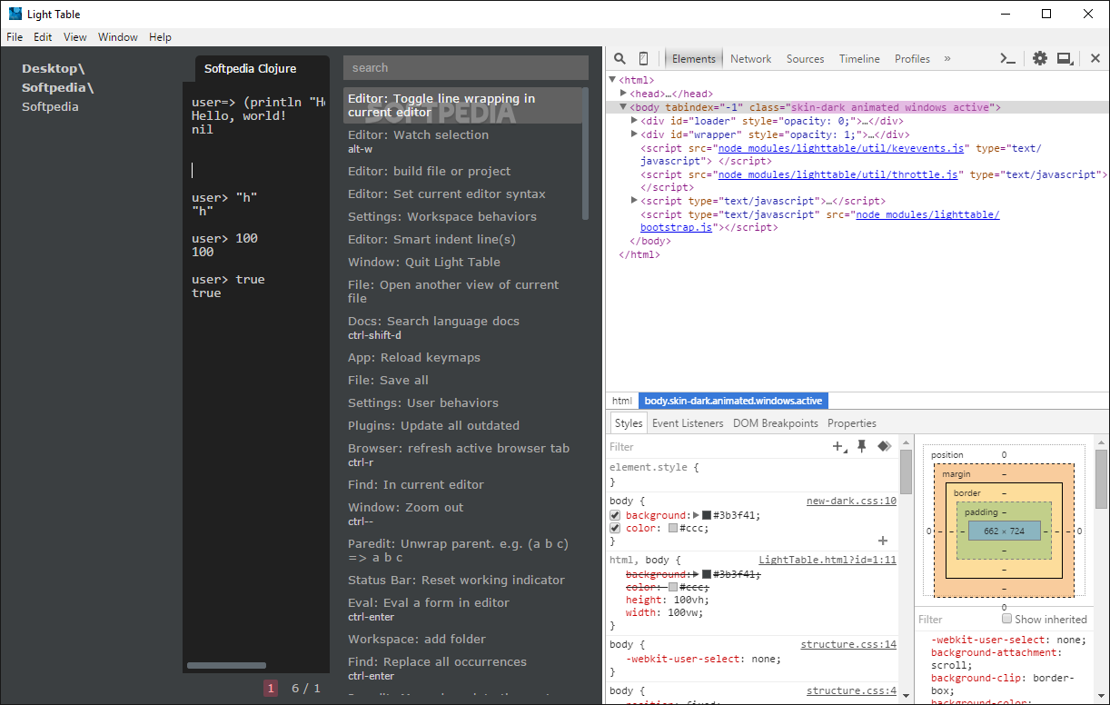Add property with plus in body rule
The width and height of the screenshot is (1110, 705).
click(882, 541)
